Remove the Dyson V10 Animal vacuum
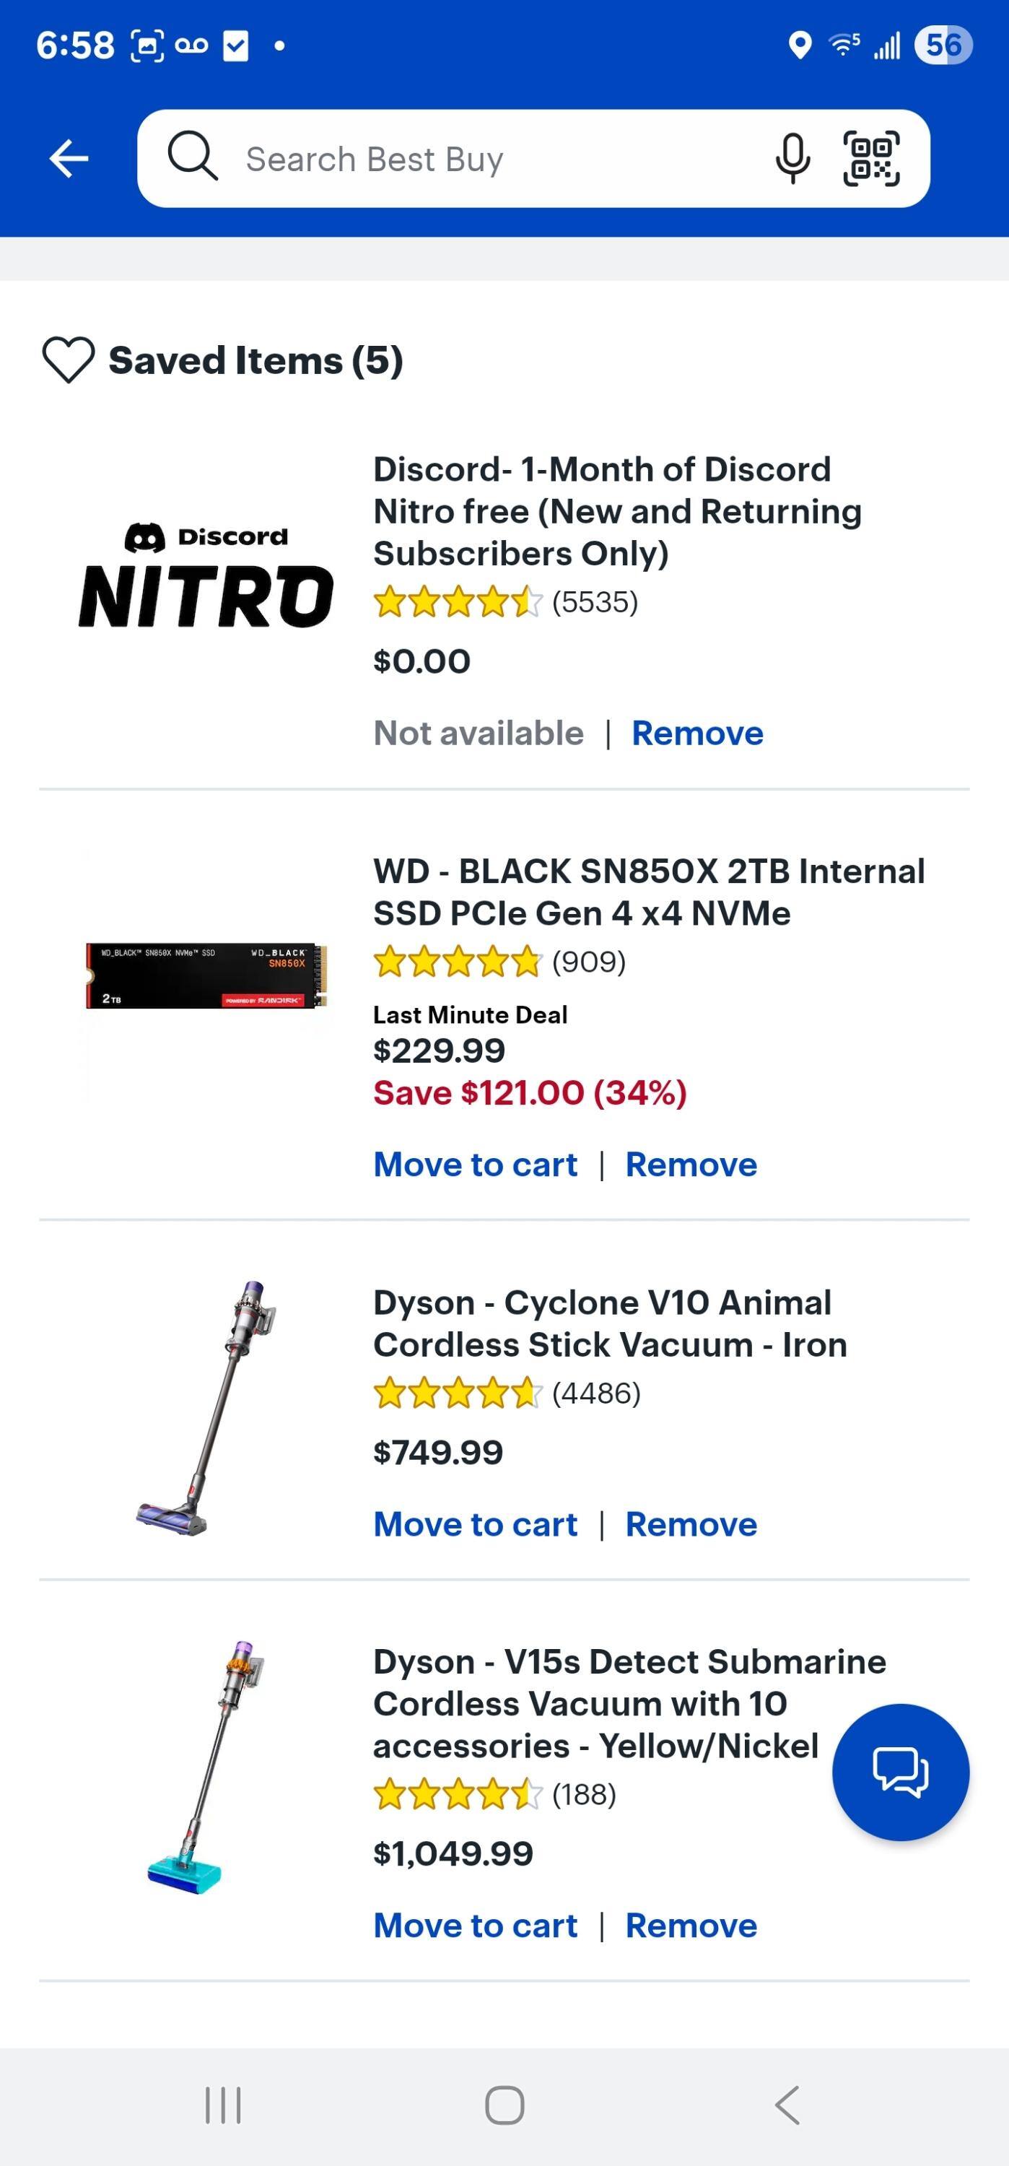Viewport: 1009px width, 2166px height. (690, 1523)
